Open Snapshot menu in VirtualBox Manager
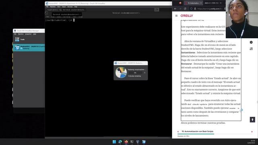 point(28,34)
